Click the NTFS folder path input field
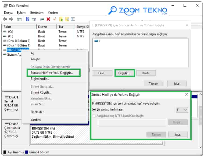 click(131, 122)
